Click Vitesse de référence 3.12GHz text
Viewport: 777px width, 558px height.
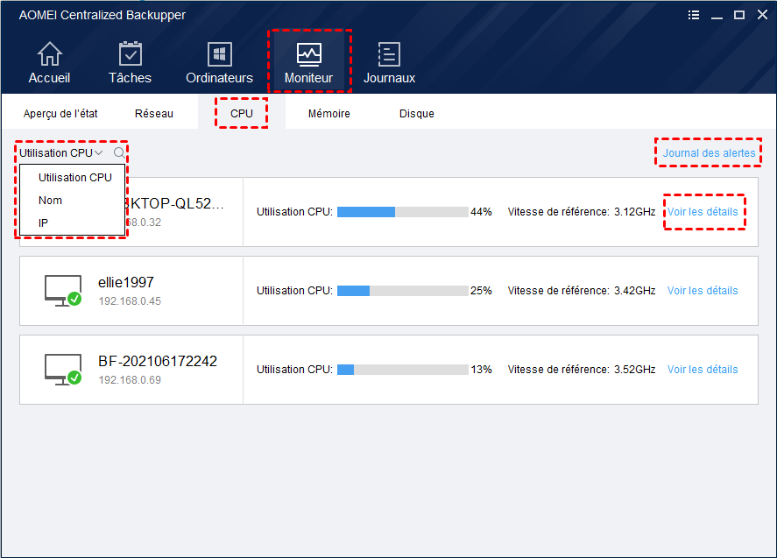(x=582, y=212)
